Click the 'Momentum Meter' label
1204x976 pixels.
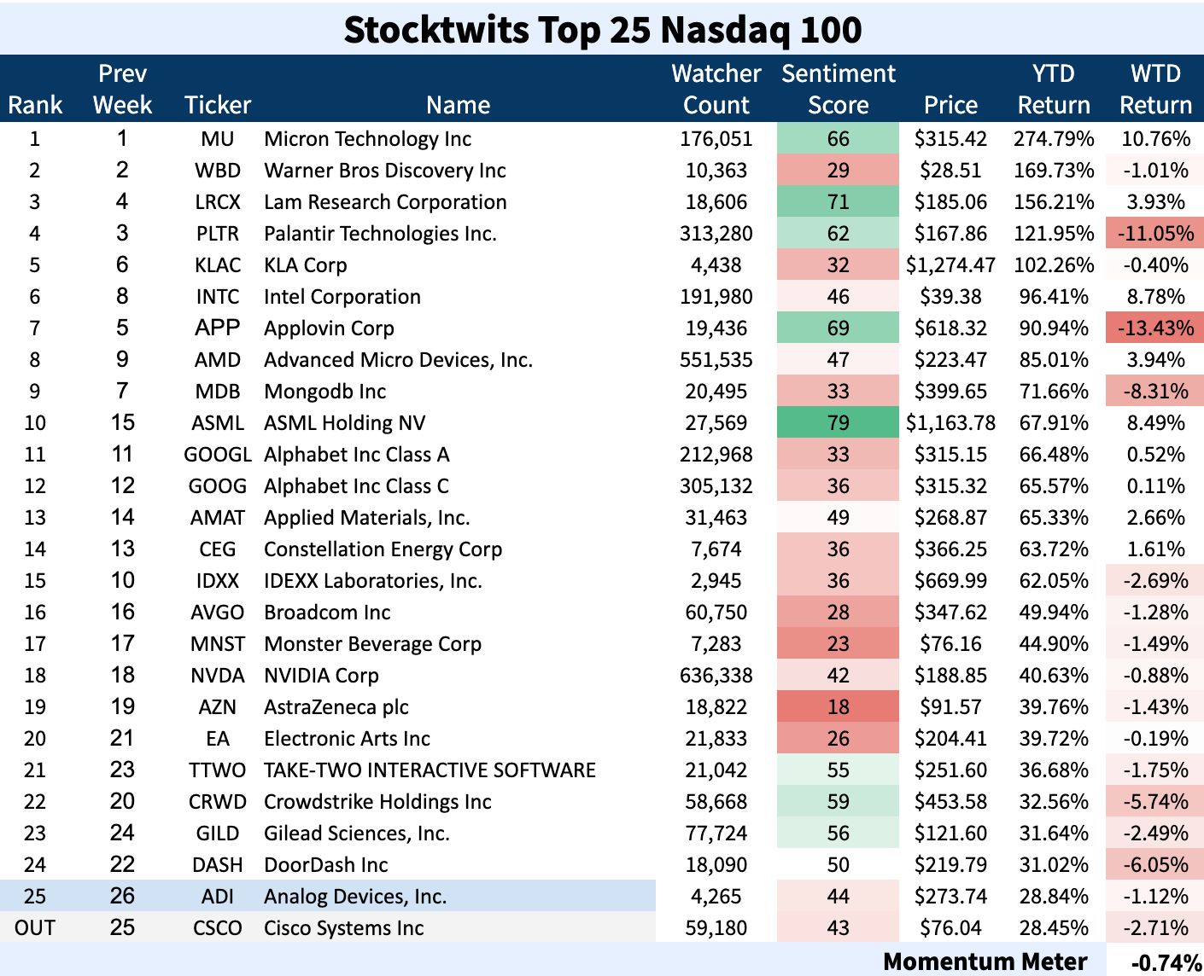tap(985, 961)
